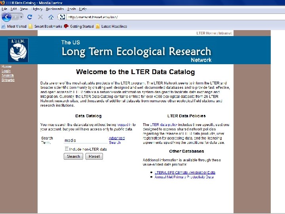Click Home in the left sidebar

tap(6, 67)
